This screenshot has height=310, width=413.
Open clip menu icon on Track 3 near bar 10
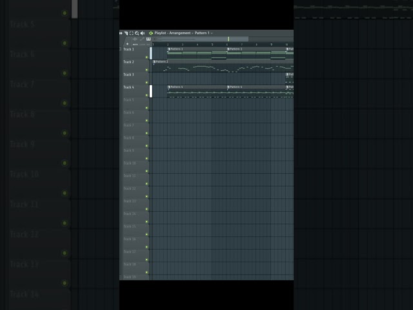click(287, 74)
